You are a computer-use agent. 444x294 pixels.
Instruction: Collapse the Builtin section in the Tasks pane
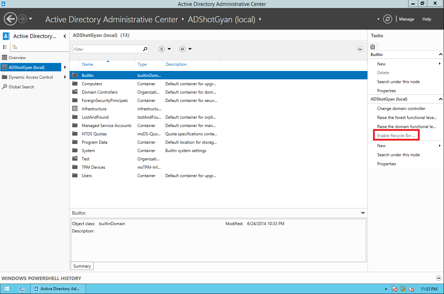tap(441, 54)
